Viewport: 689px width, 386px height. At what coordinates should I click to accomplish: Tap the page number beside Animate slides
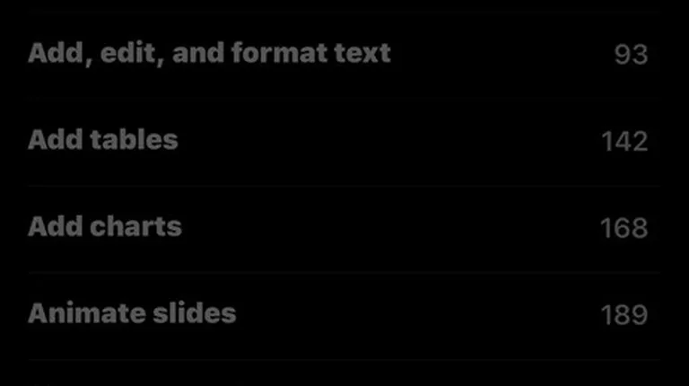click(624, 315)
